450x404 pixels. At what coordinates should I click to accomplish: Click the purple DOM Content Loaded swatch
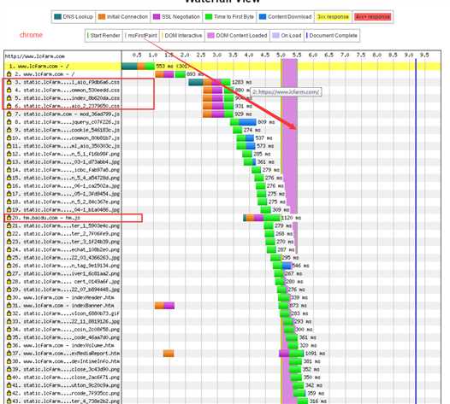pyautogui.click(x=211, y=36)
